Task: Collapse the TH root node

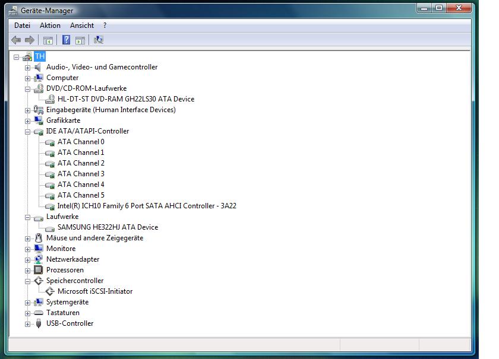Action: point(16,57)
